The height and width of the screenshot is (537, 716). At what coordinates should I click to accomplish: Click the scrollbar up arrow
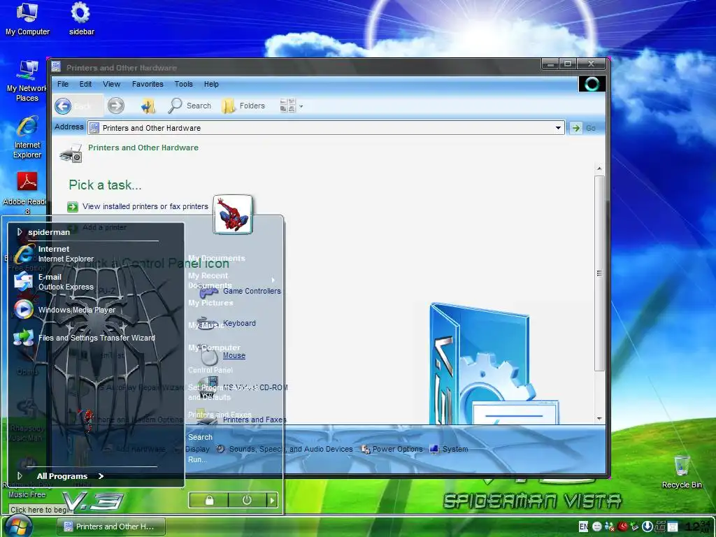click(599, 169)
